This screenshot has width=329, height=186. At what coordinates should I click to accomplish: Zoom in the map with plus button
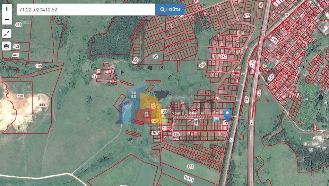point(7,9)
